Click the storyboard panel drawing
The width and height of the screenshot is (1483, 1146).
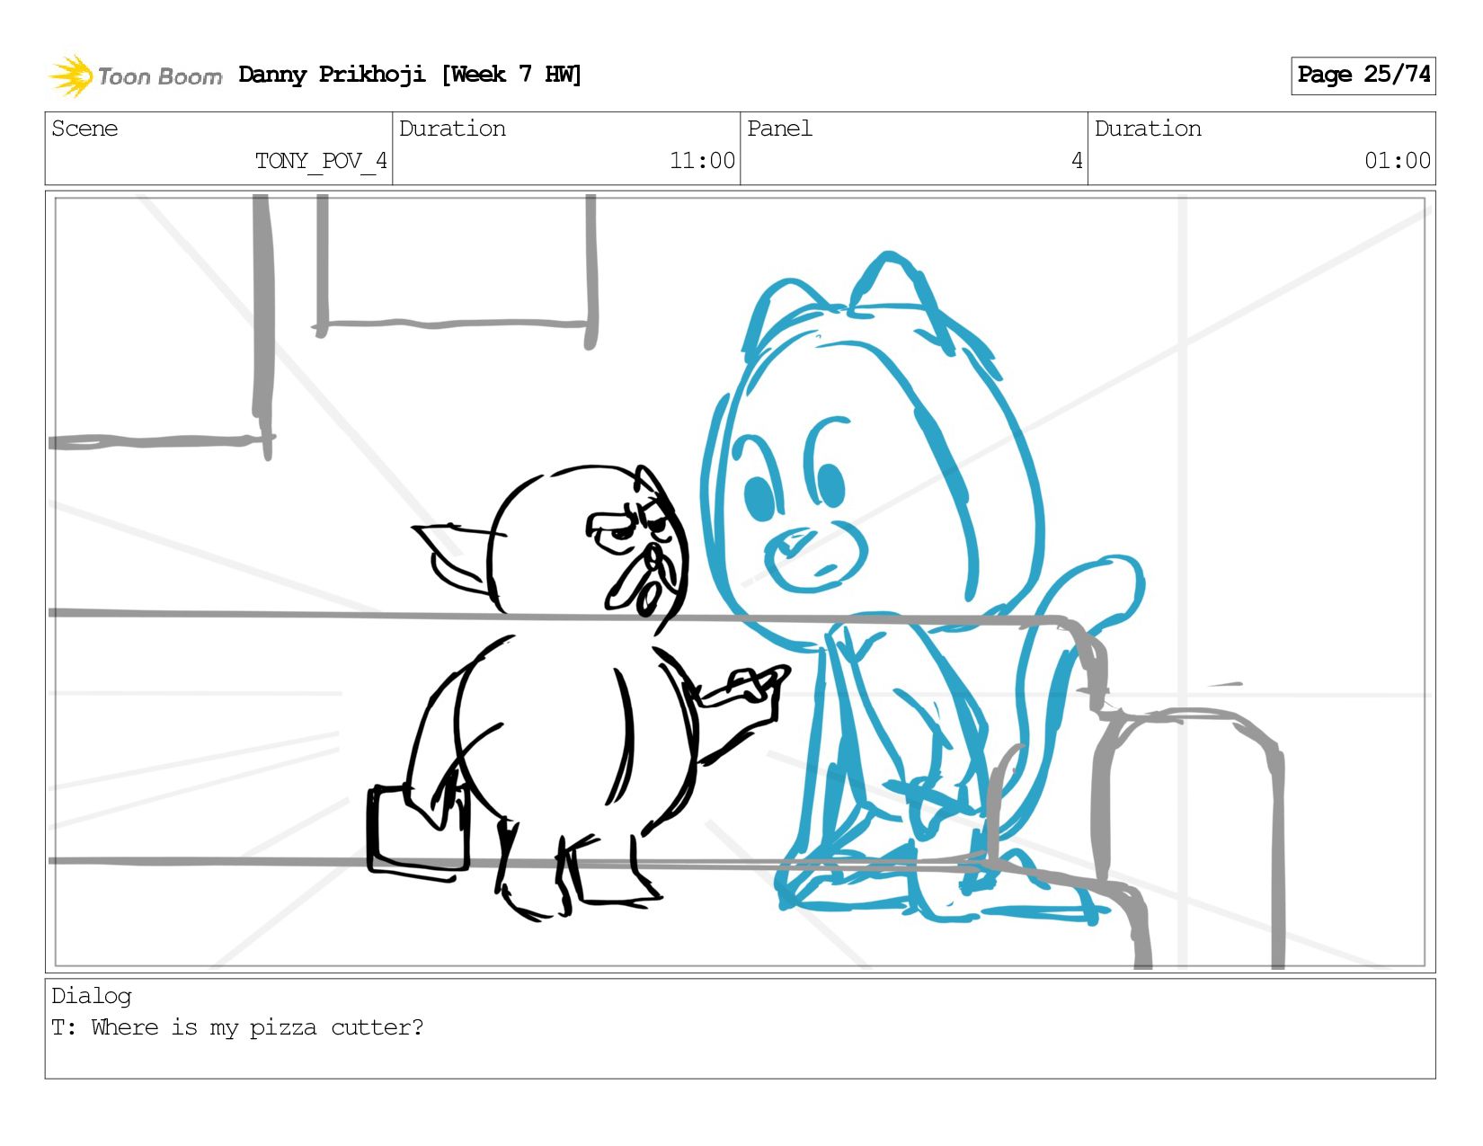(x=740, y=582)
